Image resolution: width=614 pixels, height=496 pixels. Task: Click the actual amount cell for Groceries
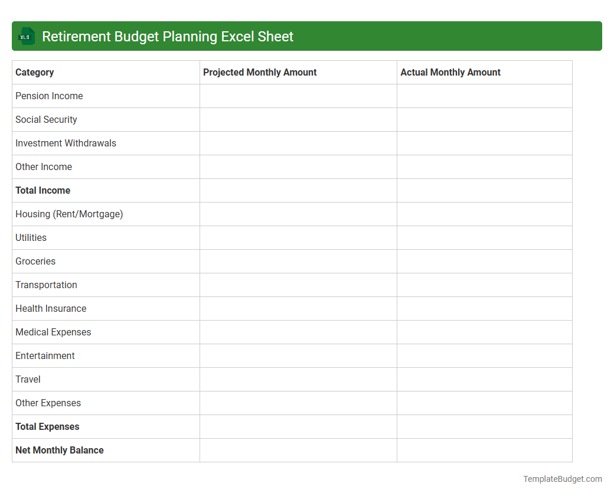(484, 261)
